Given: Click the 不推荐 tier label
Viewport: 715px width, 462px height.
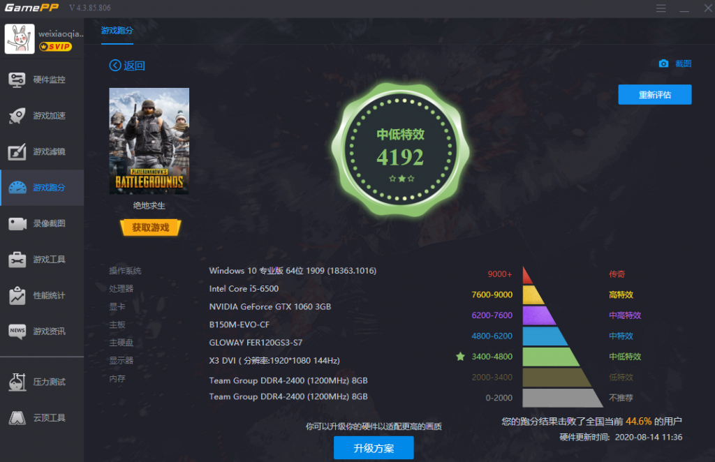Looking at the screenshot, I should click(621, 398).
